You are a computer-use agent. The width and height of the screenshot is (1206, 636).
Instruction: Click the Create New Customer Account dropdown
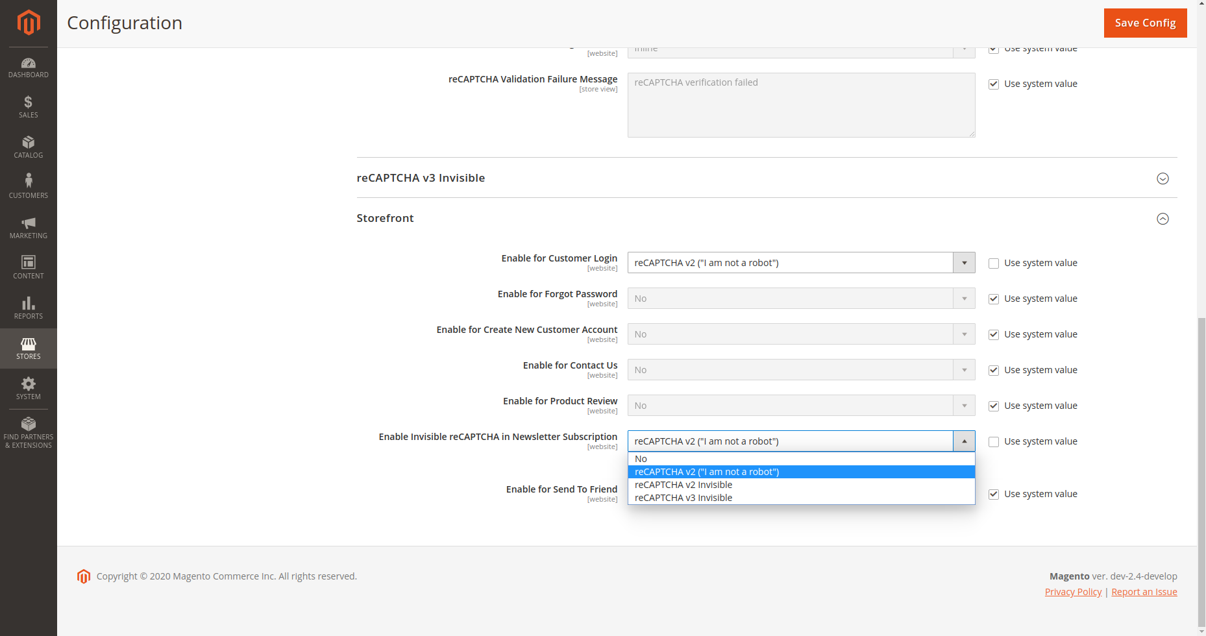click(801, 334)
